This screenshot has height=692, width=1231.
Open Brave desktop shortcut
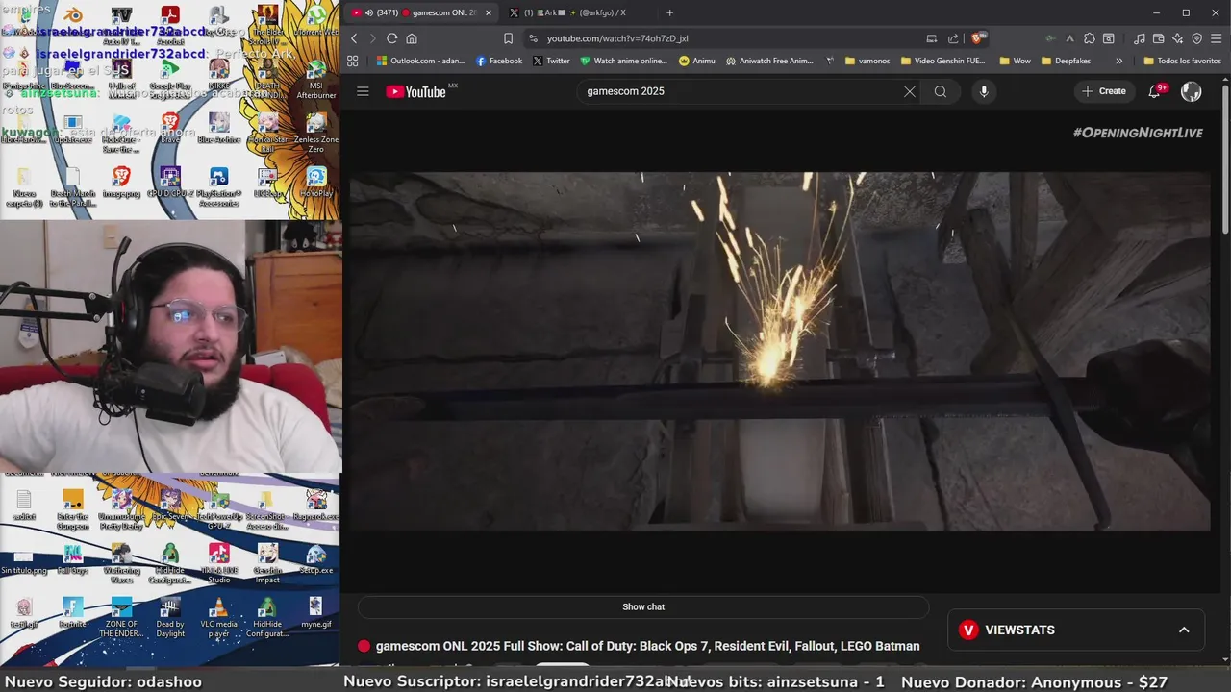[x=169, y=128]
